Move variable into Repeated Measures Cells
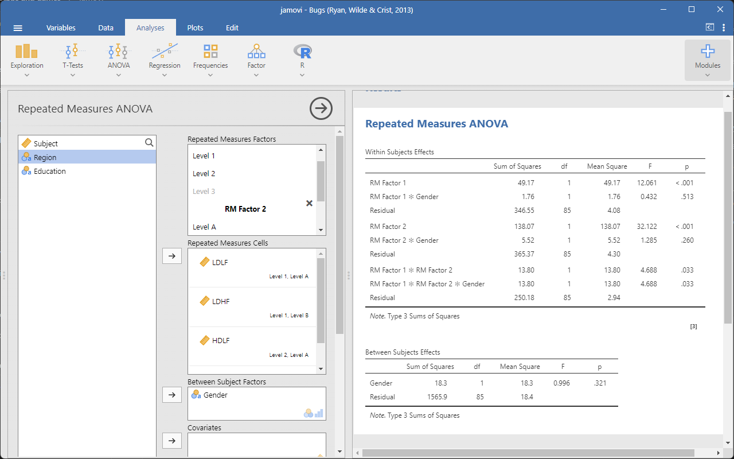The height and width of the screenshot is (459, 734). (x=172, y=256)
